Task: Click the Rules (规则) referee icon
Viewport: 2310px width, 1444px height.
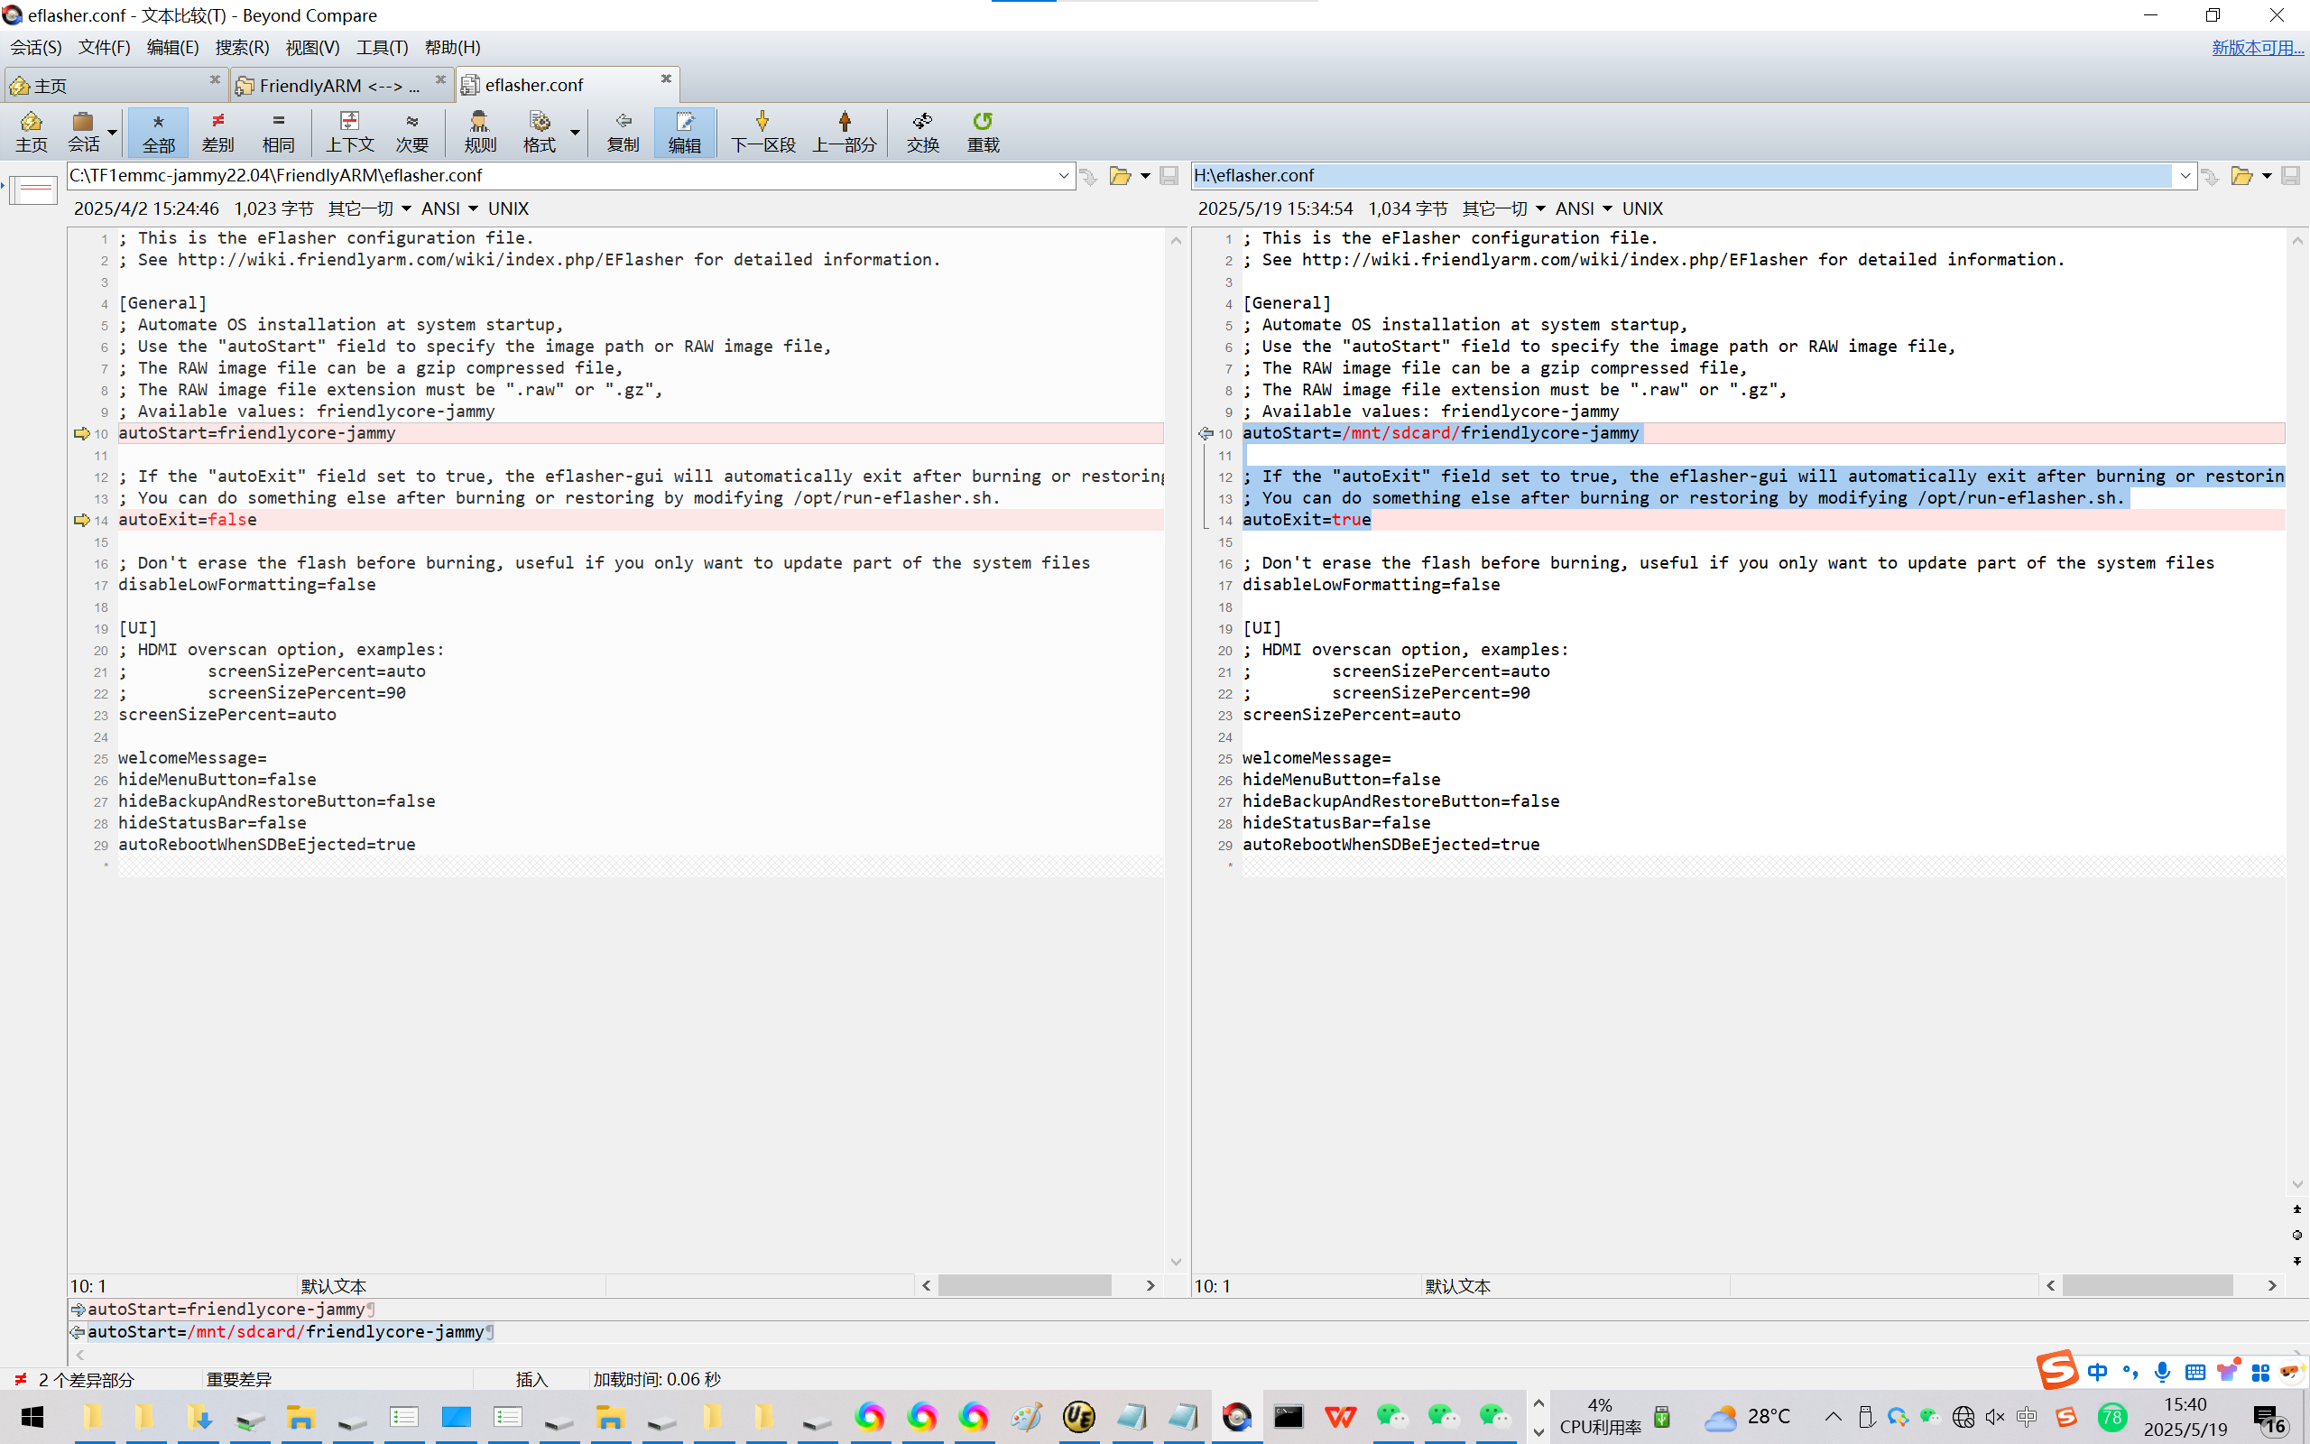Action: click(x=479, y=131)
